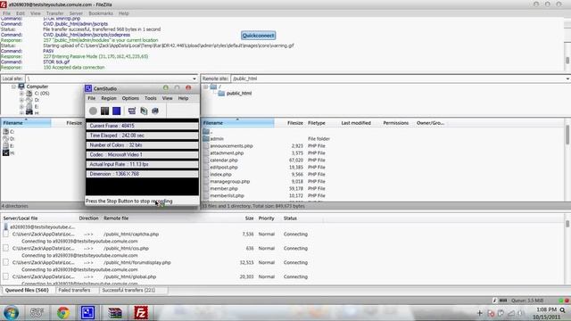Open CamStudio Region menu
Viewport: 571px width, 321px height.
[109, 98]
